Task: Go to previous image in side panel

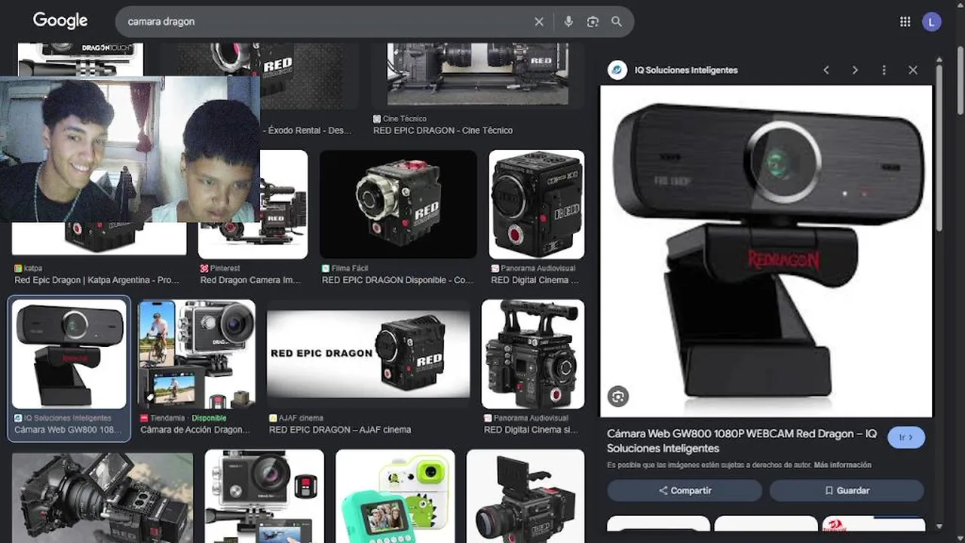Action: [x=826, y=70]
